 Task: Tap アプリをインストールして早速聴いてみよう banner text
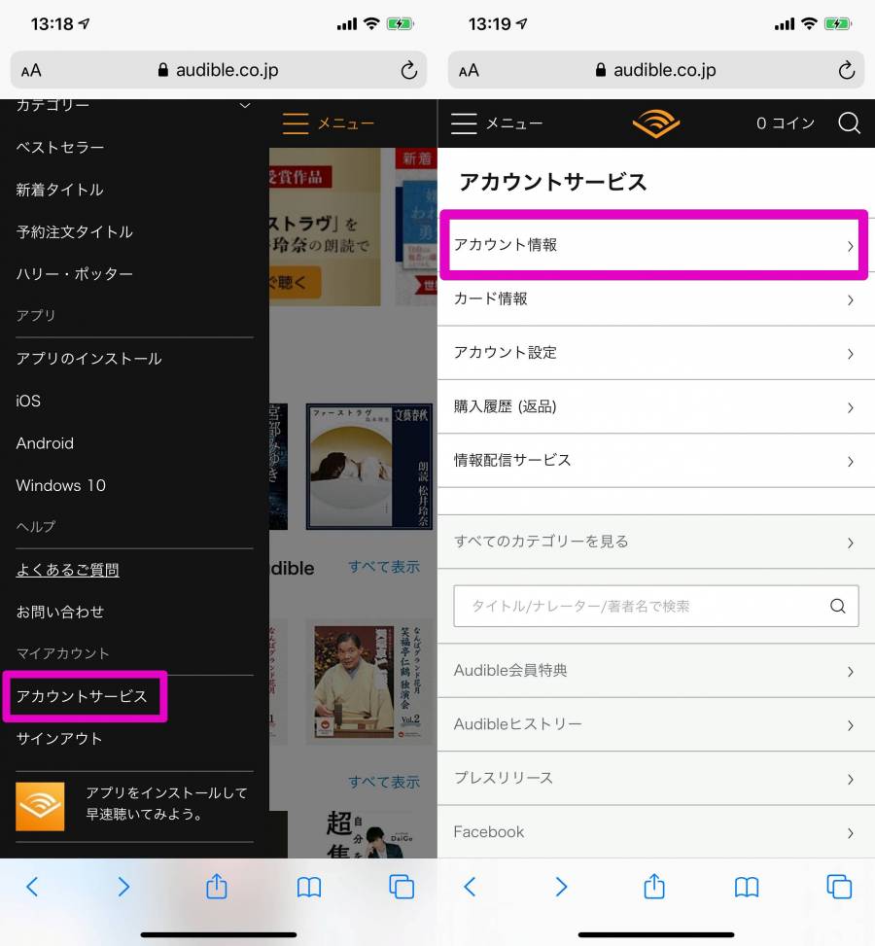166,803
